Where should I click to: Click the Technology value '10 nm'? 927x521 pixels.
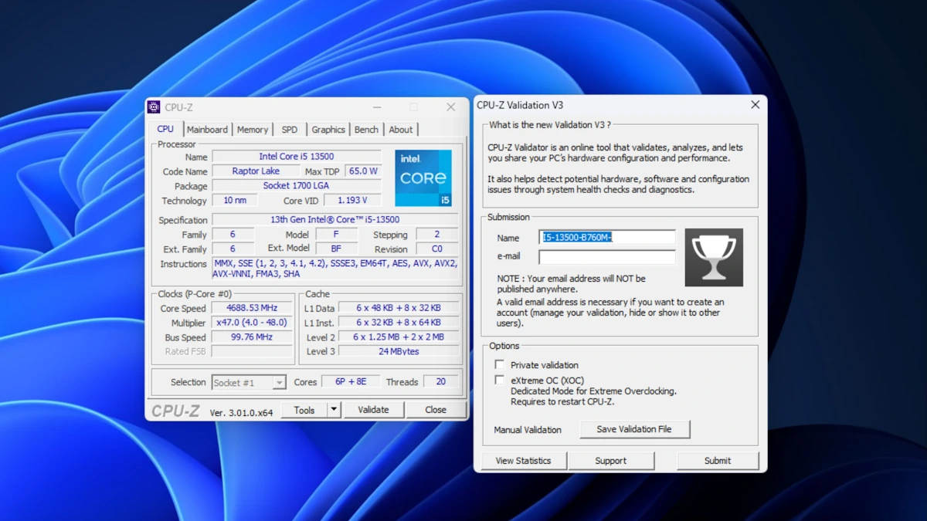tap(235, 201)
